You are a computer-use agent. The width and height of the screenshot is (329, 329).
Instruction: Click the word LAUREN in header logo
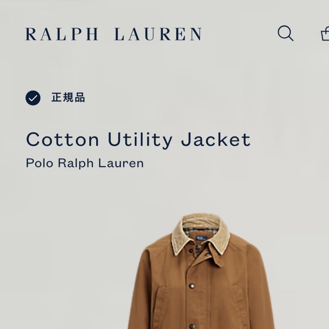pyautogui.click(x=158, y=34)
